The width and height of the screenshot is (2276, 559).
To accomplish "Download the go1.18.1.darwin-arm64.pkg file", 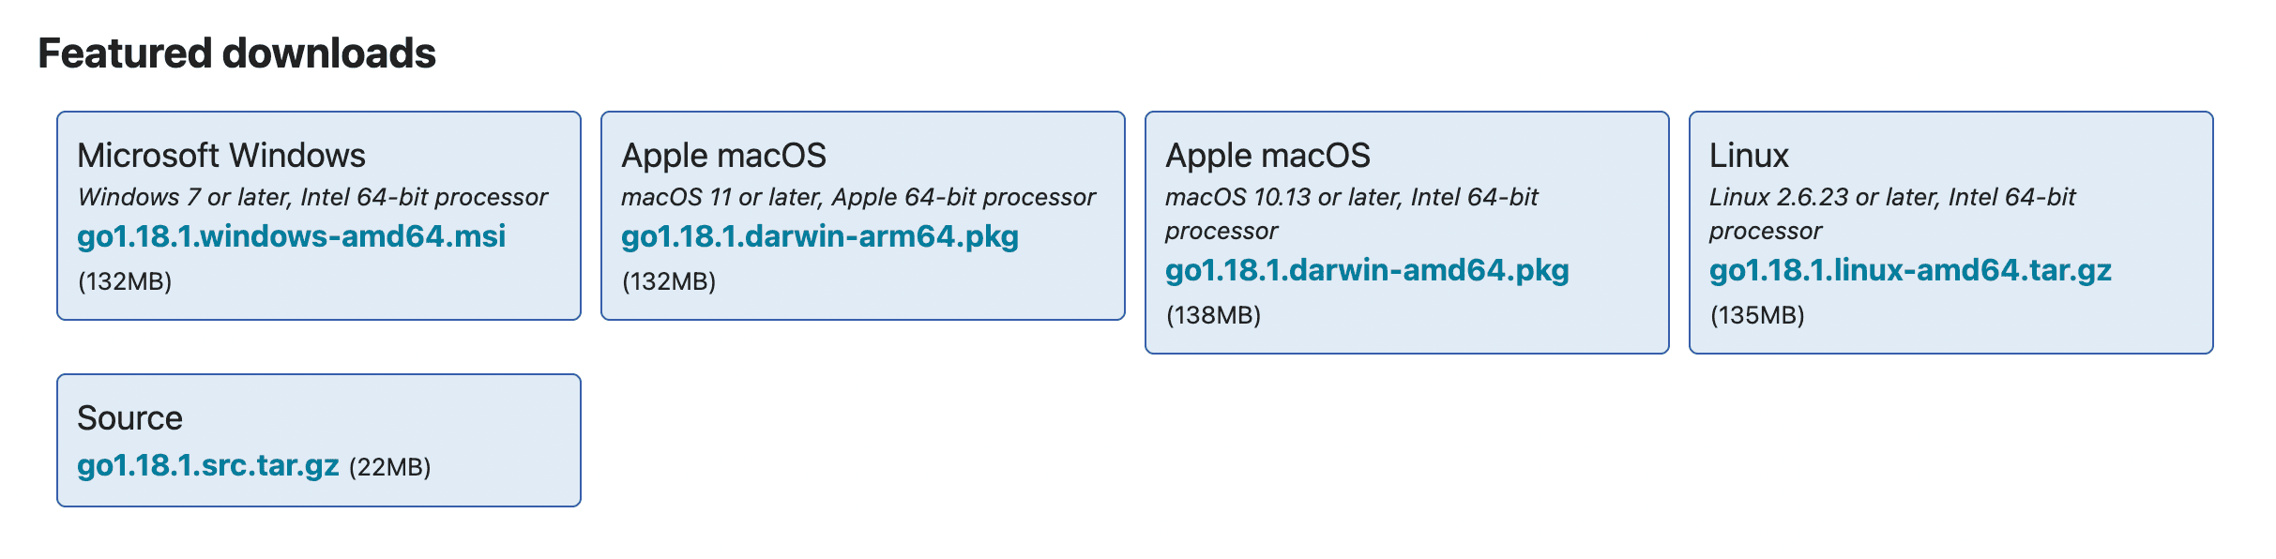I will tap(819, 236).
